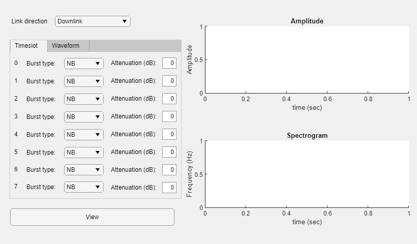The image size is (417, 244).
Task: Click the Attenuation field for timeslot 0
Action: (x=169, y=64)
